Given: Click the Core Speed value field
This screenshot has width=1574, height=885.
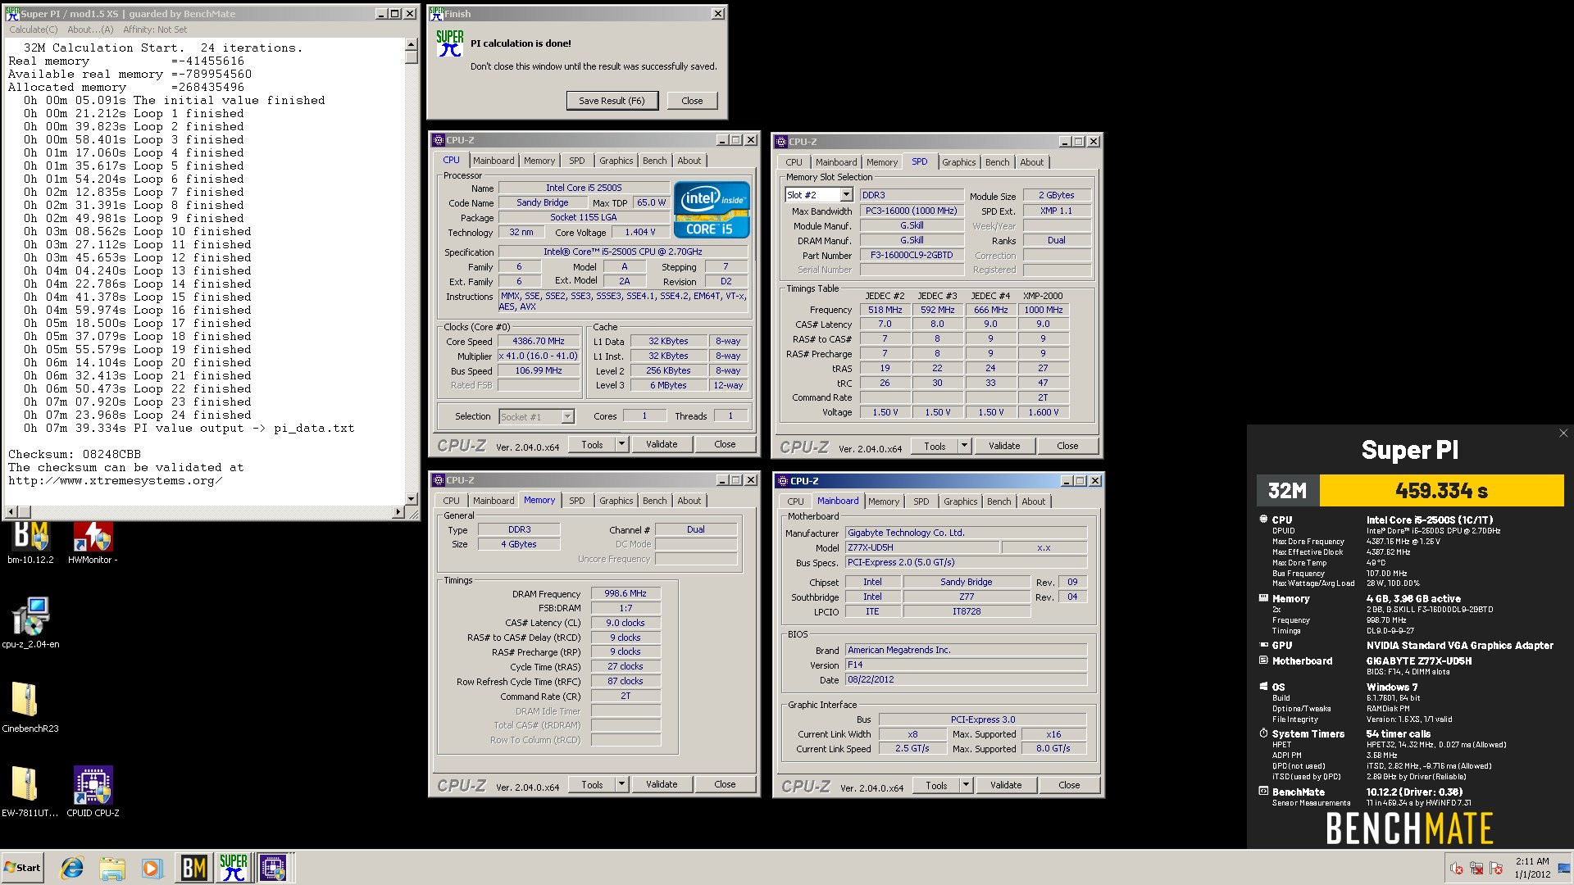Looking at the screenshot, I should coord(539,342).
